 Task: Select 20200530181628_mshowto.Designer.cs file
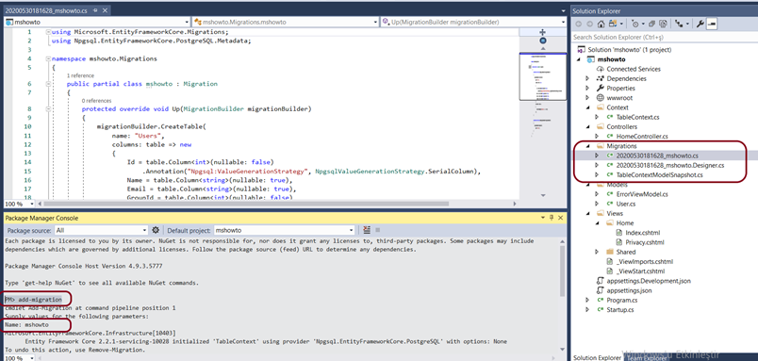tap(670, 165)
